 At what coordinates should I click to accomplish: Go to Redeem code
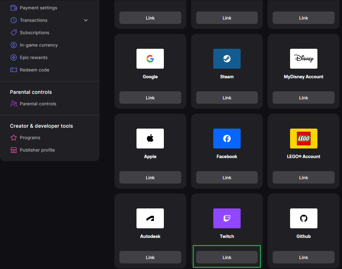tap(35, 70)
